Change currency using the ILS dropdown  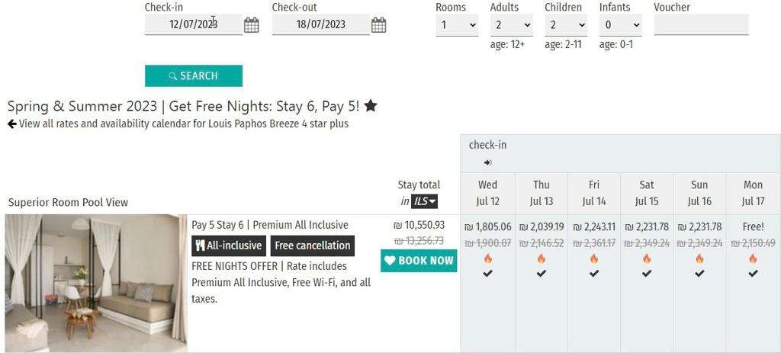point(425,201)
